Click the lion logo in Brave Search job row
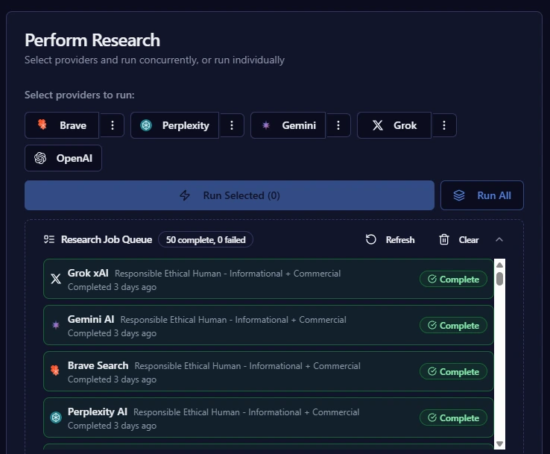The image size is (550, 454). 55,371
